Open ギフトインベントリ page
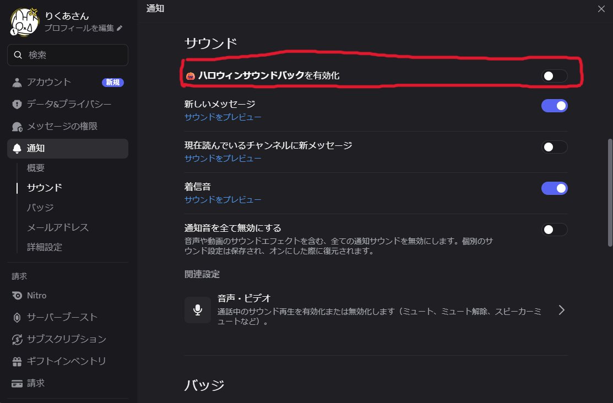Screen dimensions: 613x403 [68, 361]
